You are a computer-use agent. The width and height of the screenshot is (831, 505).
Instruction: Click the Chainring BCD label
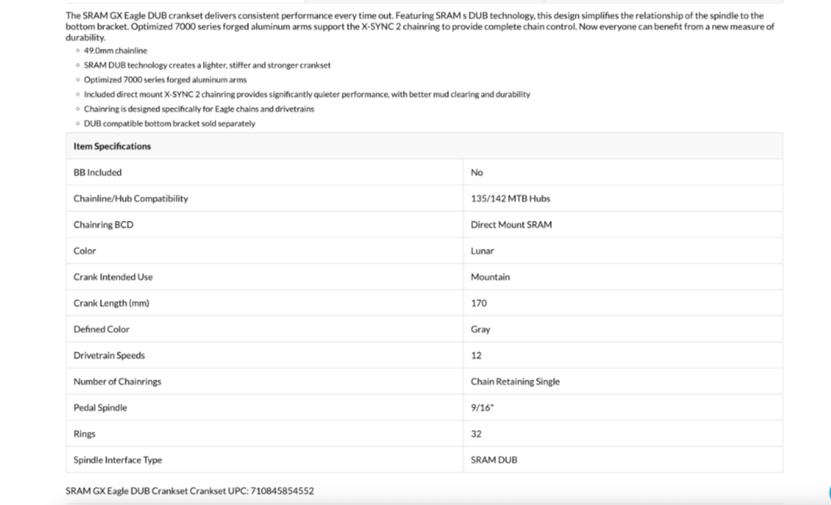[x=103, y=225]
